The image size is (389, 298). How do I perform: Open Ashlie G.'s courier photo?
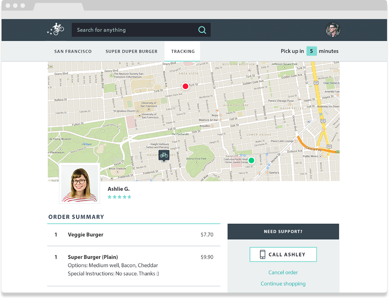(x=79, y=184)
